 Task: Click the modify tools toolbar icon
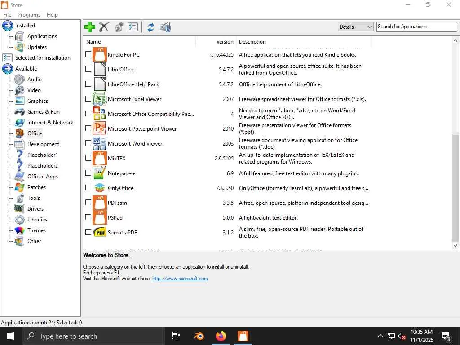click(x=119, y=27)
